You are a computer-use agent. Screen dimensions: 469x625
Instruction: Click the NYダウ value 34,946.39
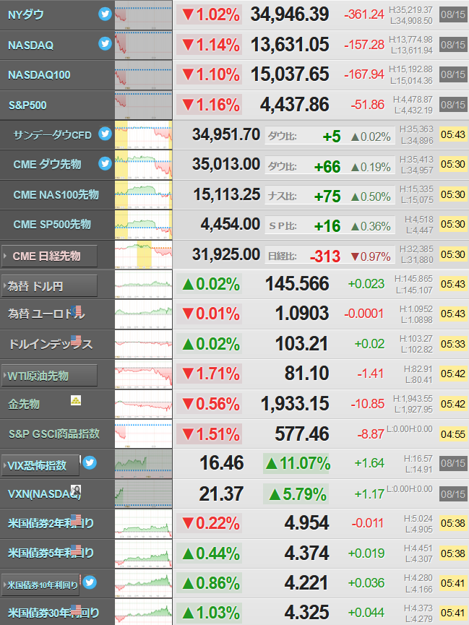290,14
